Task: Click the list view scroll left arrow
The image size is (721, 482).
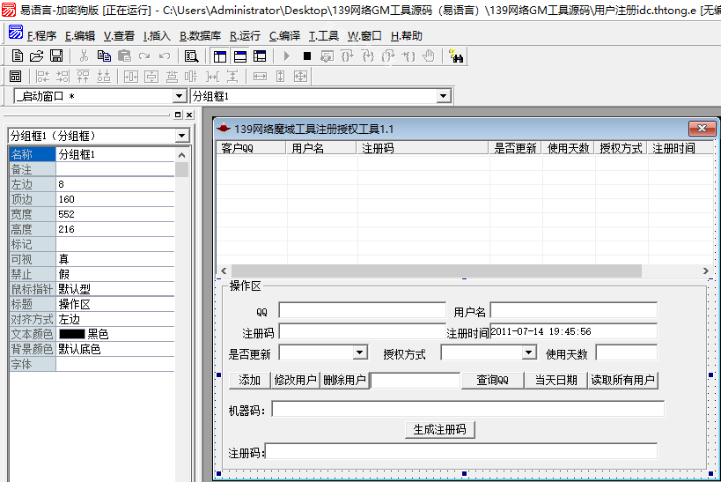Action: pos(224,271)
